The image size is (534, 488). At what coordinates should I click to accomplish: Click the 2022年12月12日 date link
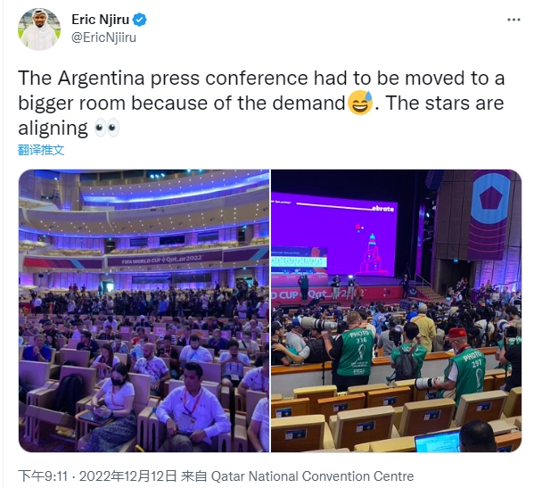pyautogui.click(x=128, y=476)
